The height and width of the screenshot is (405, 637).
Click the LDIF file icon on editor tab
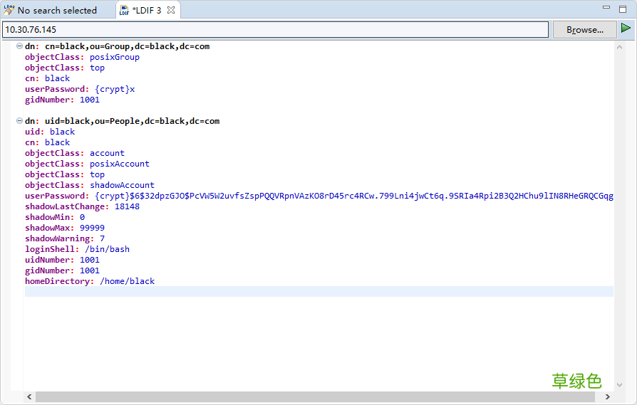click(123, 10)
